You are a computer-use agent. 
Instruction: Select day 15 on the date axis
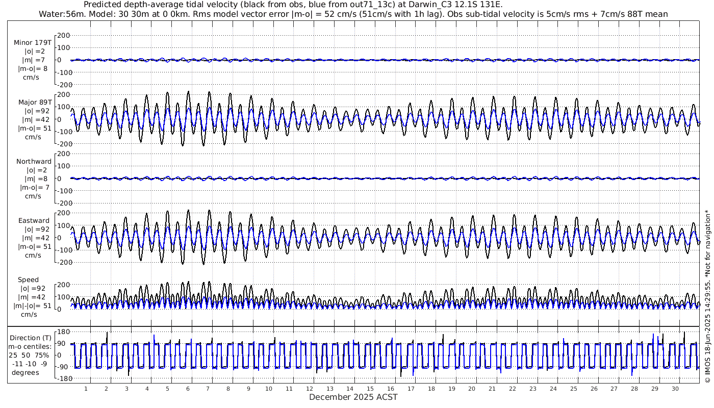[373, 389]
